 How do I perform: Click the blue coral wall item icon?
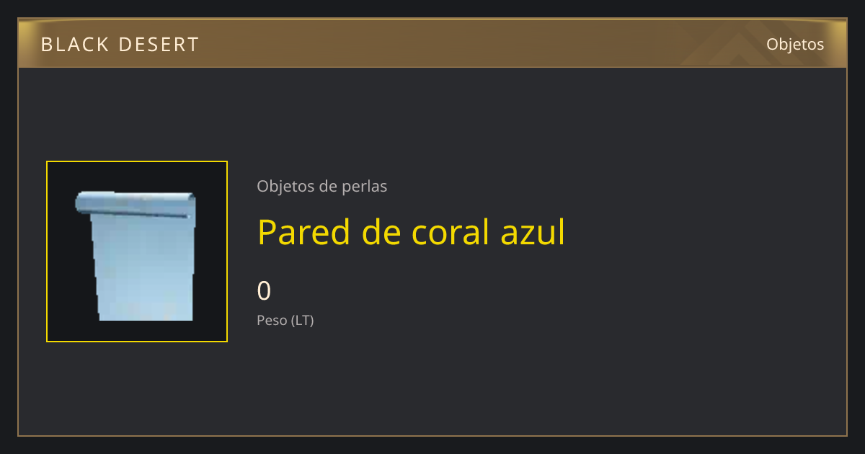click(136, 255)
